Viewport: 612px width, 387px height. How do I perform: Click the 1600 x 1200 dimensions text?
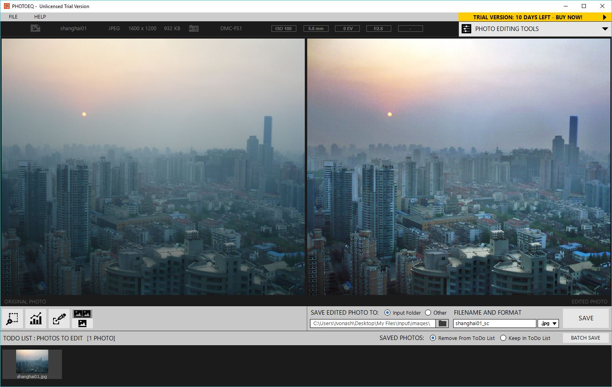click(142, 29)
